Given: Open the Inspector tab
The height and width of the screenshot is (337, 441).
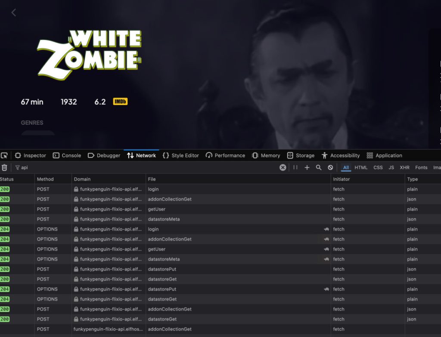Looking at the screenshot, I should [x=31, y=155].
